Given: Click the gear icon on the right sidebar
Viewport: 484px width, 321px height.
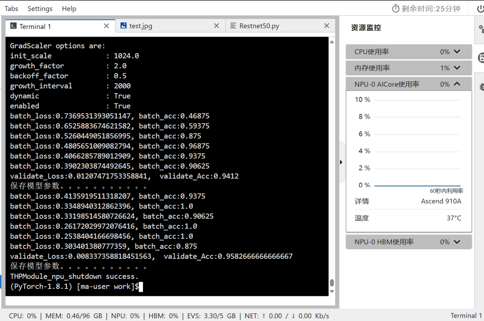Looking at the screenshot, I should point(481,29).
